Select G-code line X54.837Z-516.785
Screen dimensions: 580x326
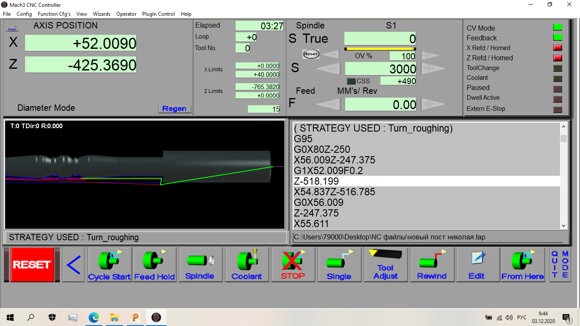click(426, 192)
